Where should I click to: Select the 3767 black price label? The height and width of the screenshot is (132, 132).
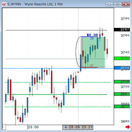(x=122, y=30)
